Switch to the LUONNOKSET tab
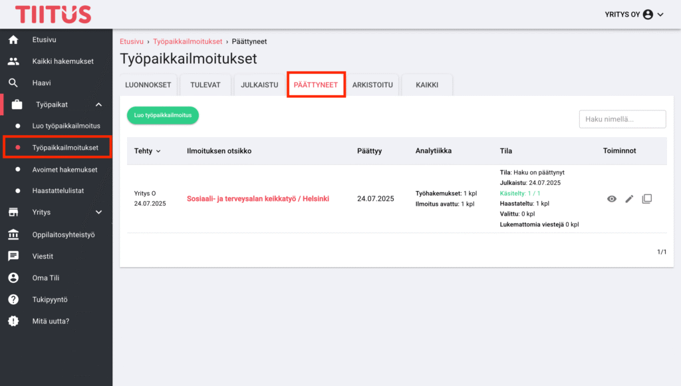Image resolution: width=681 pixels, height=386 pixels. pos(148,85)
